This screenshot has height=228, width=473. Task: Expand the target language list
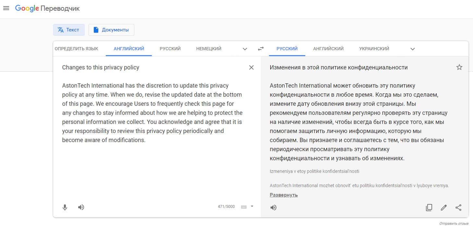pos(413,49)
